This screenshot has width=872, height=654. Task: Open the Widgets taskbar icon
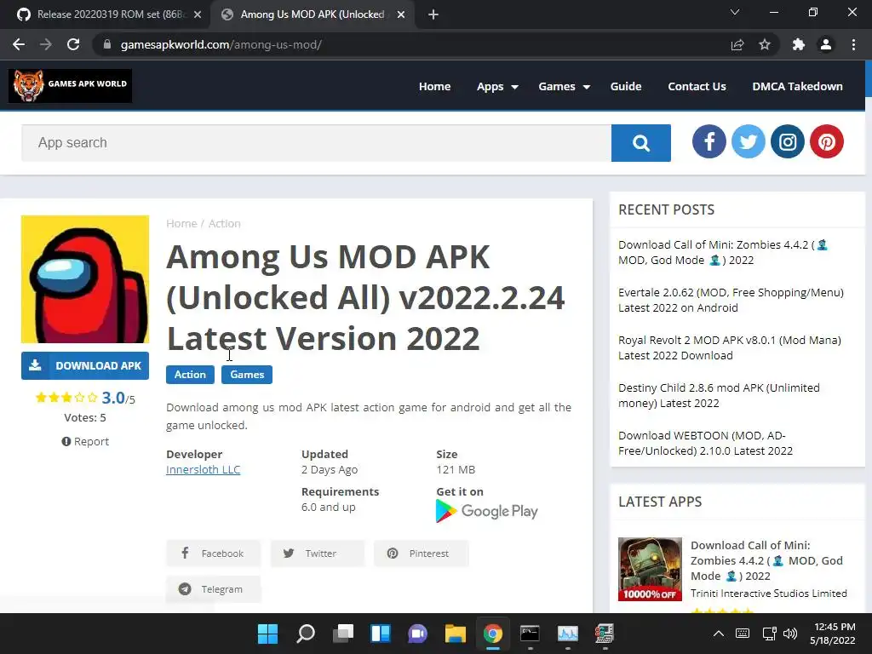click(x=381, y=634)
